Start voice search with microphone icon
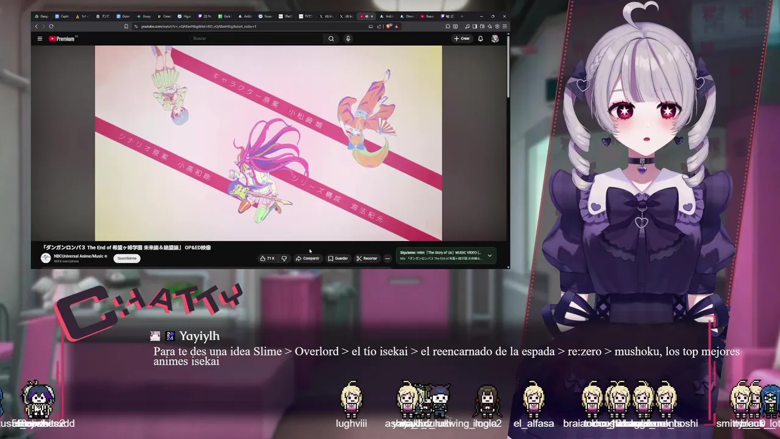This screenshot has width=780, height=439. (x=348, y=38)
